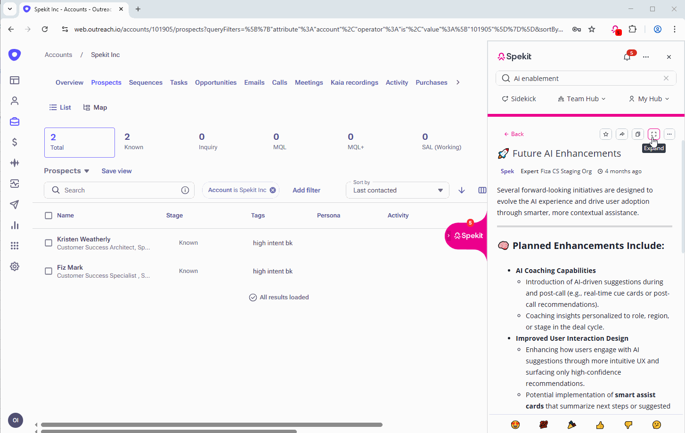Image resolution: width=685 pixels, height=433 pixels.
Task: Open the column configuration icon
Action: tap(482, 190)
